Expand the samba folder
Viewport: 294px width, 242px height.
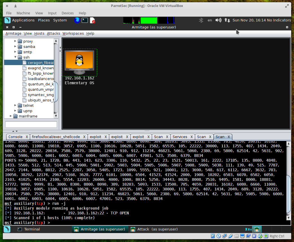pos(15,46)
